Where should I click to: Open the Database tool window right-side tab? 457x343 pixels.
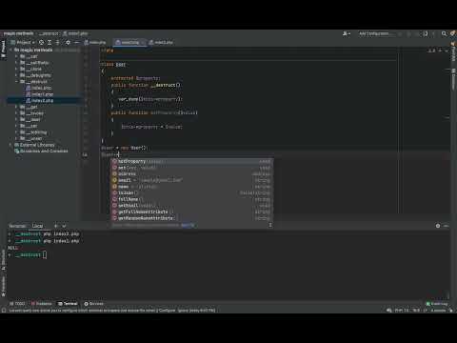pos(453,79)
